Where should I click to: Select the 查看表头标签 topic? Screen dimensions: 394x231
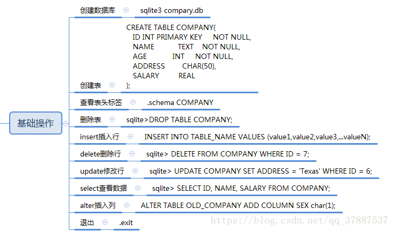pyautogui.click(x=101, y=102)
